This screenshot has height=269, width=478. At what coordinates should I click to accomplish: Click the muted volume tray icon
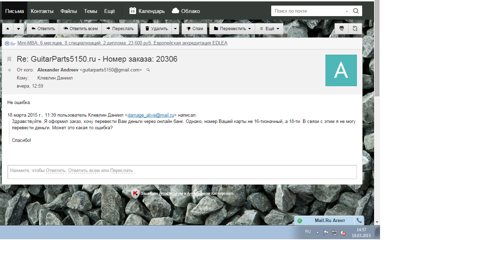click(343, 233)
